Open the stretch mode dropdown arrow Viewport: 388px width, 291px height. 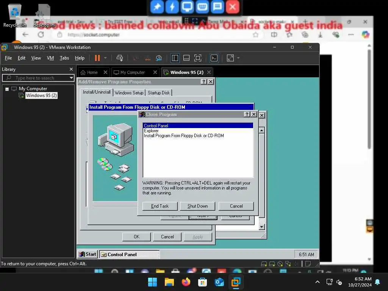click(238, 58)
